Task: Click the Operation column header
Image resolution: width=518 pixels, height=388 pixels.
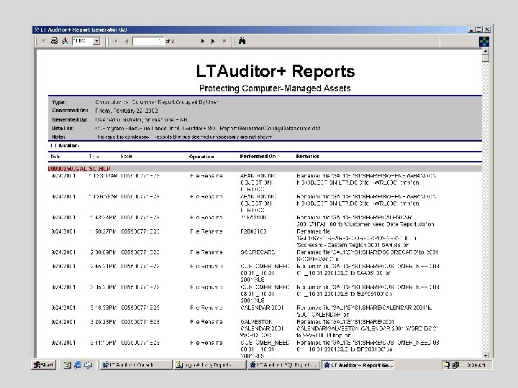Action: 201,157
